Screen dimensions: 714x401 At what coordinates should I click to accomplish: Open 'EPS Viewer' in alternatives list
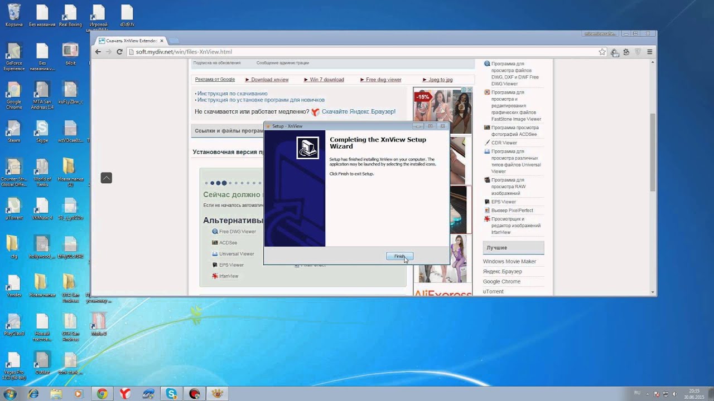(x=231, y=265)
